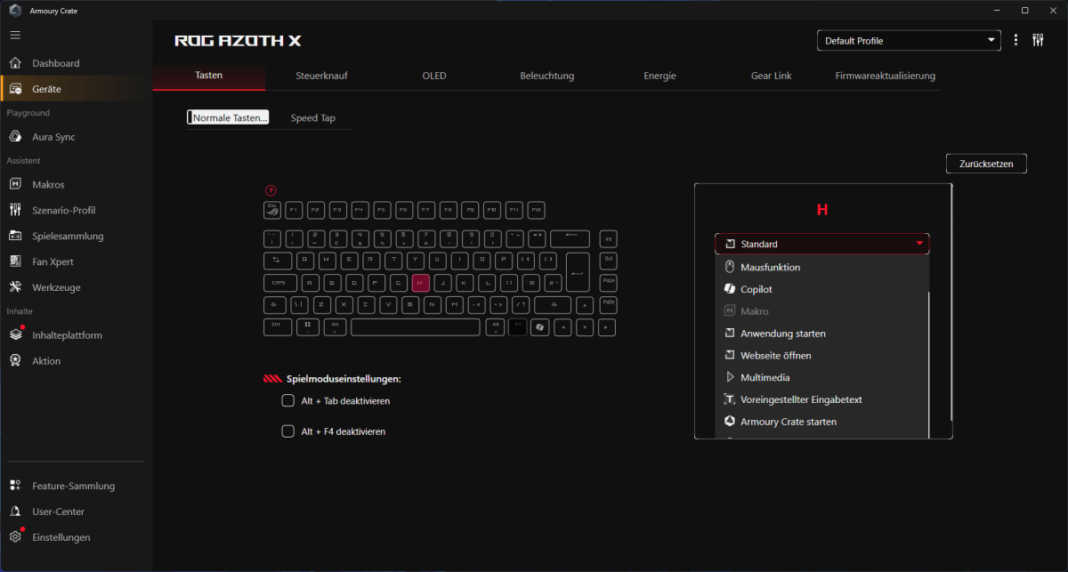Open the equalizer settings icon top right
Screen dimensions: 1068x572
[1038, 40]
